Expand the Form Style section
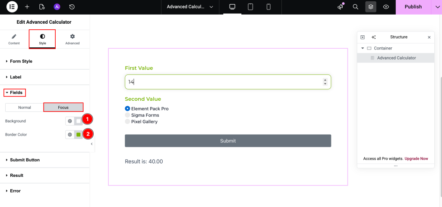Image resolution: width=442 pixels, height=207 pixels. click(x=21, y=62)
